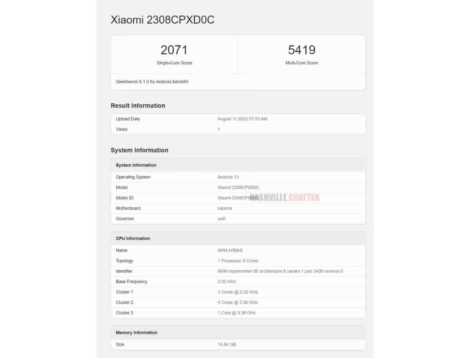Click the 5419 multi-core score value
This screenshot has width=470, height=358.
tap(302, 50)
